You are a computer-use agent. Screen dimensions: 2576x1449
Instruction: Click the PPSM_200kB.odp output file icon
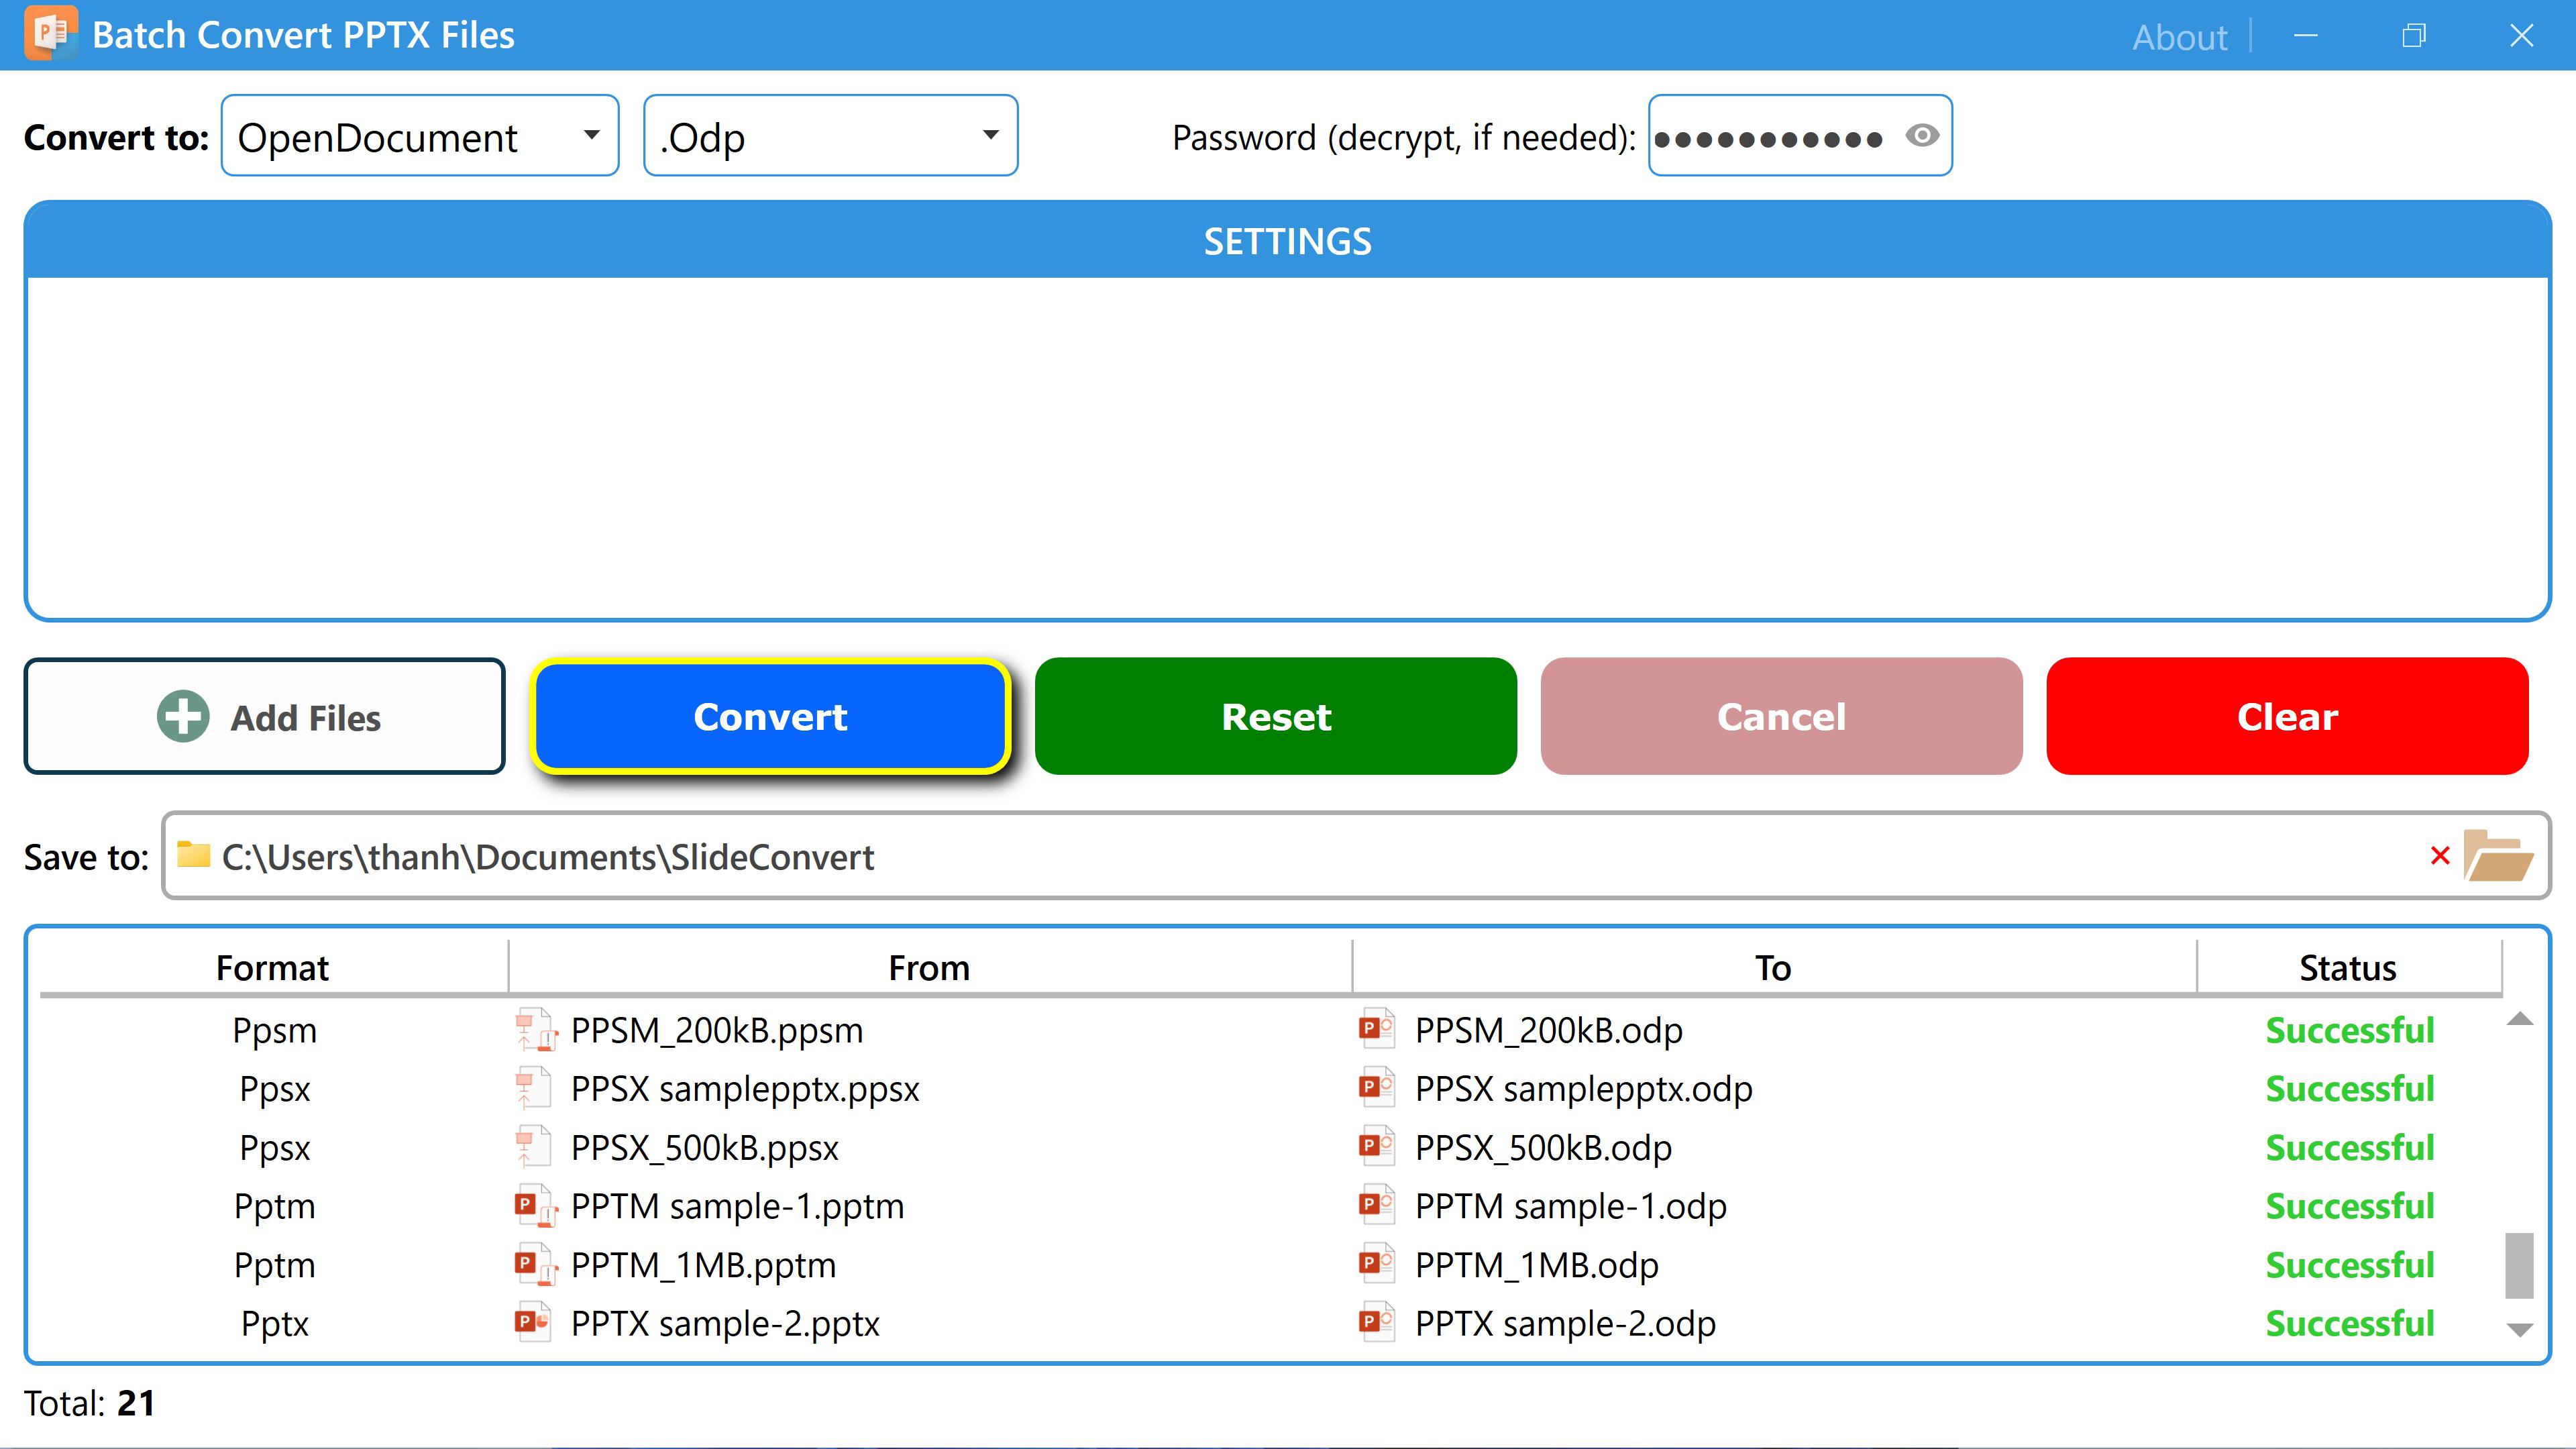[x=1377, y=1028]
